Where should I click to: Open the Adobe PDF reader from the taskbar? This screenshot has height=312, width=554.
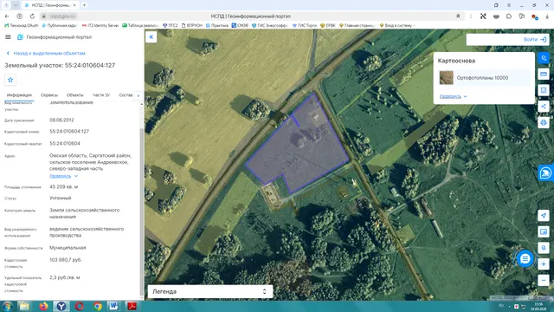132,306
